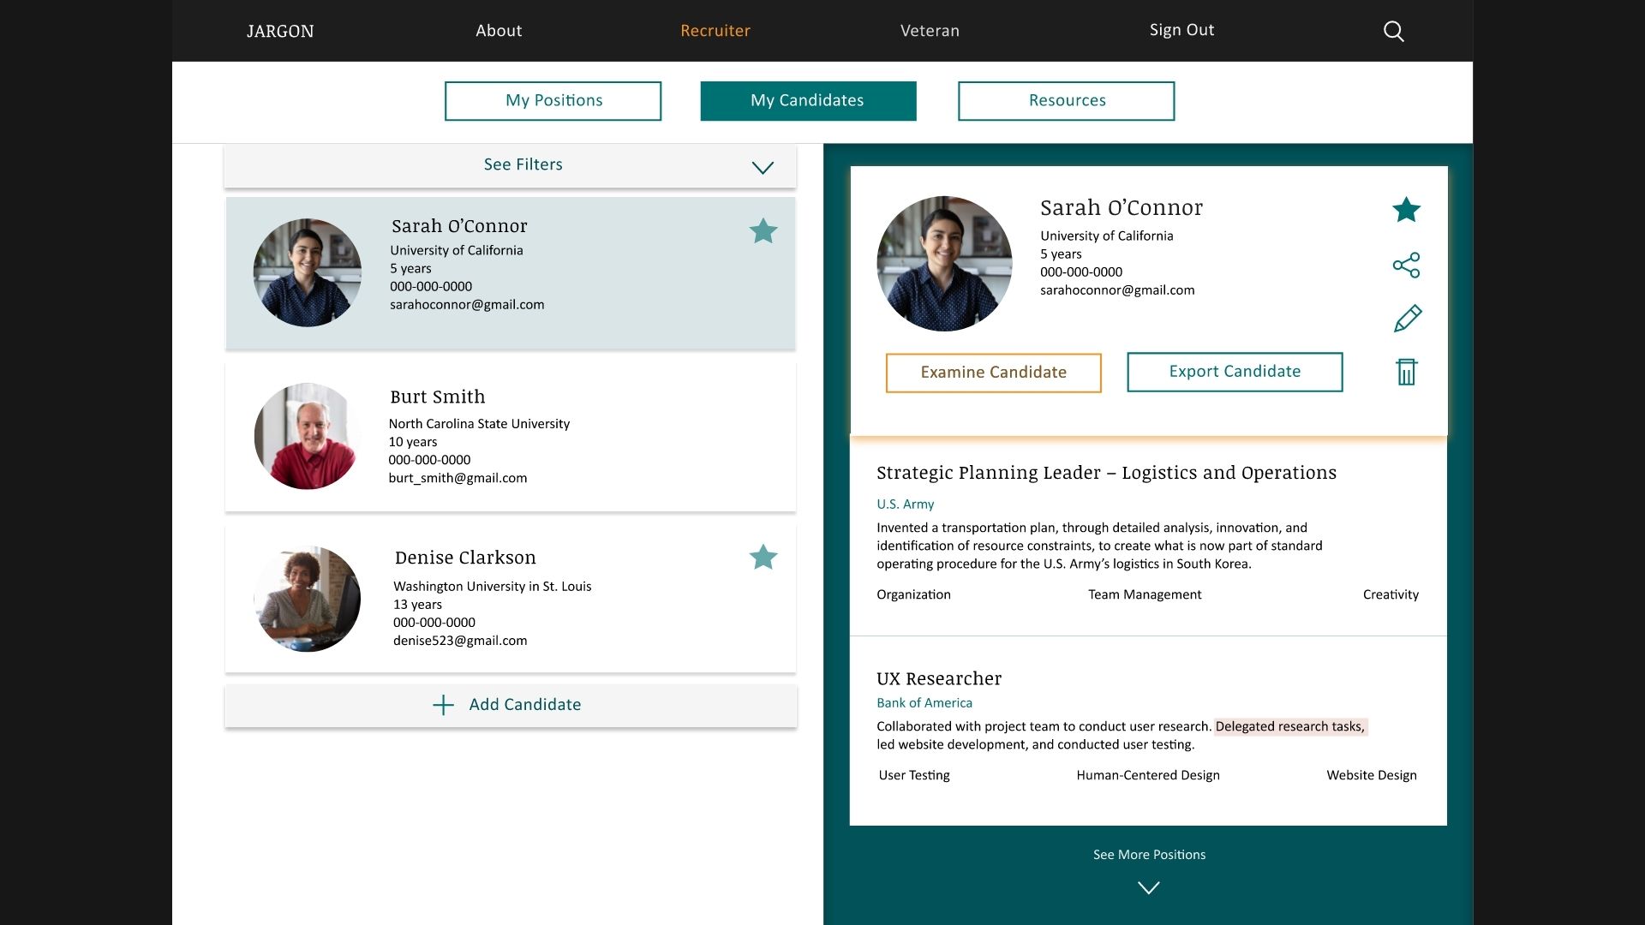This screenshot has width=1645, height=925.
Task: Select the Burt Smith name
Action: pyautogui.click(x=437, y=397)
